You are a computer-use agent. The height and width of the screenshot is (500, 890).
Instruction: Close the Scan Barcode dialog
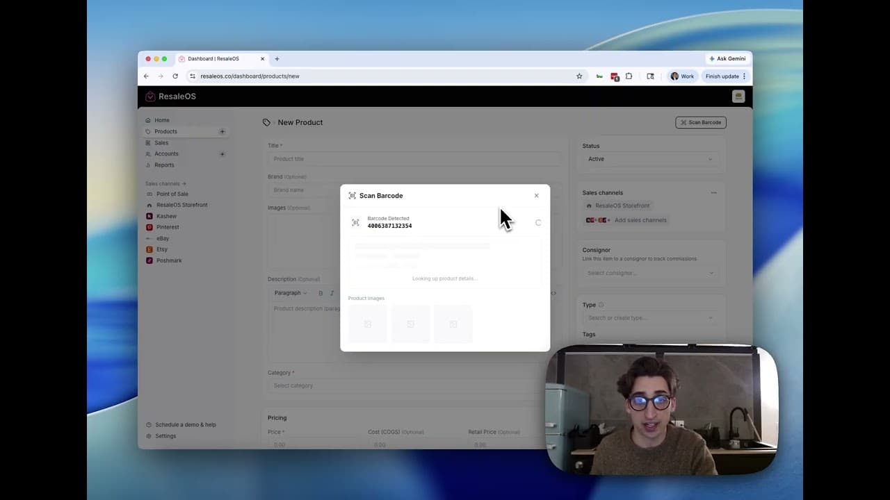pos(536,196)
